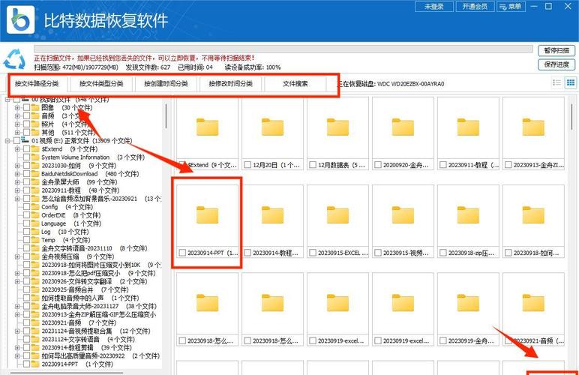The width and height of the screenshot is (579, 375).
Task: Open the 20230919-金舟 folder thumbnail
Action: pos(468,304)
